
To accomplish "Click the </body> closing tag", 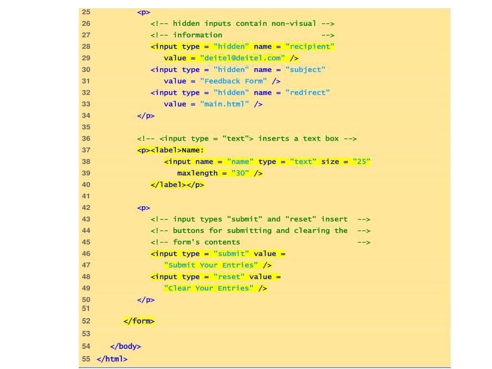I will point(125,346).
